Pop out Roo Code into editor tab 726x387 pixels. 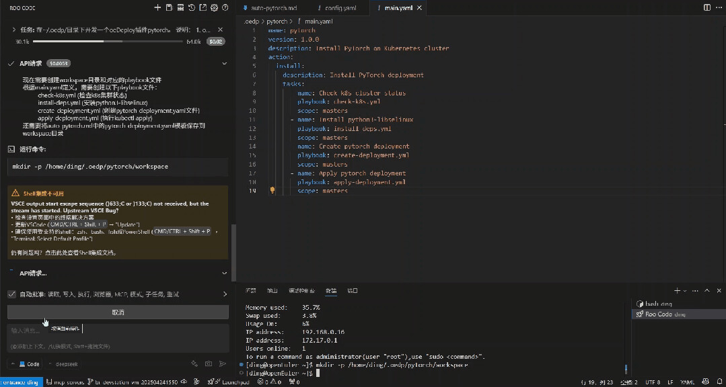click(x=203, y=7)
